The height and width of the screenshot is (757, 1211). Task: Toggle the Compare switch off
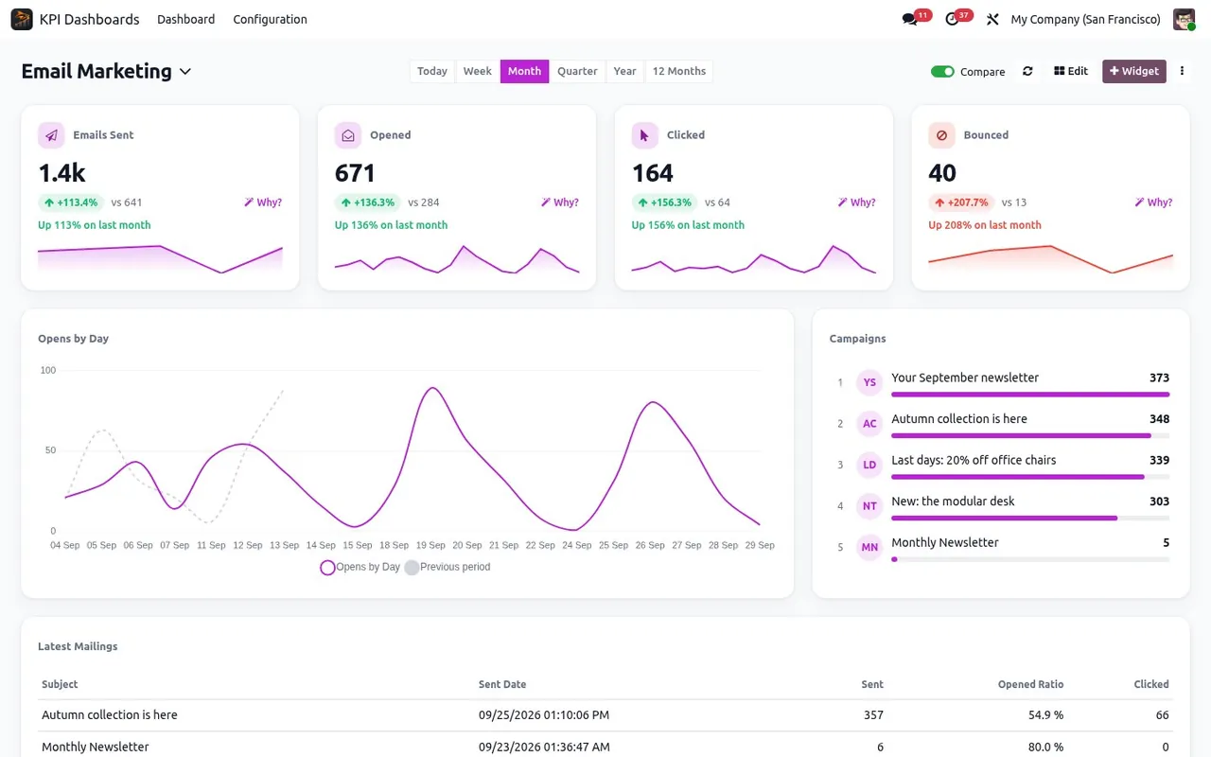coord(942,72)
